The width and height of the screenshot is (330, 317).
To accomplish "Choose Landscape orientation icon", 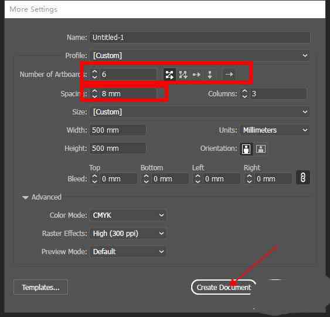I will (261, 149).
